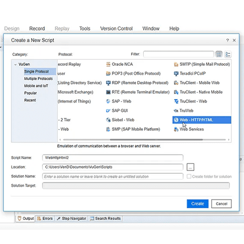Browse for script location with ellipsis button

pos(190,167)
